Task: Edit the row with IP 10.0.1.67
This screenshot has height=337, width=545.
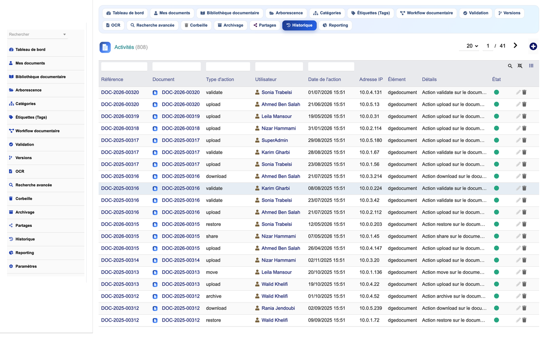Action: 518,152
